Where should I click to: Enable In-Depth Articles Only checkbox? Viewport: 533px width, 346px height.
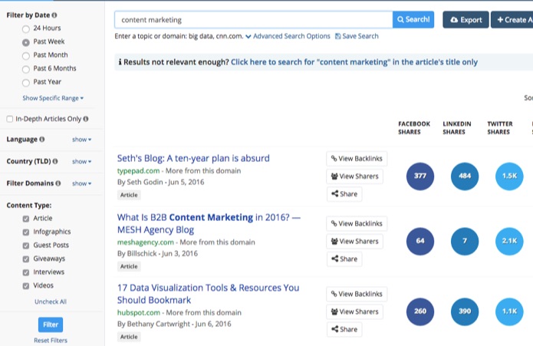coord(10,119)
